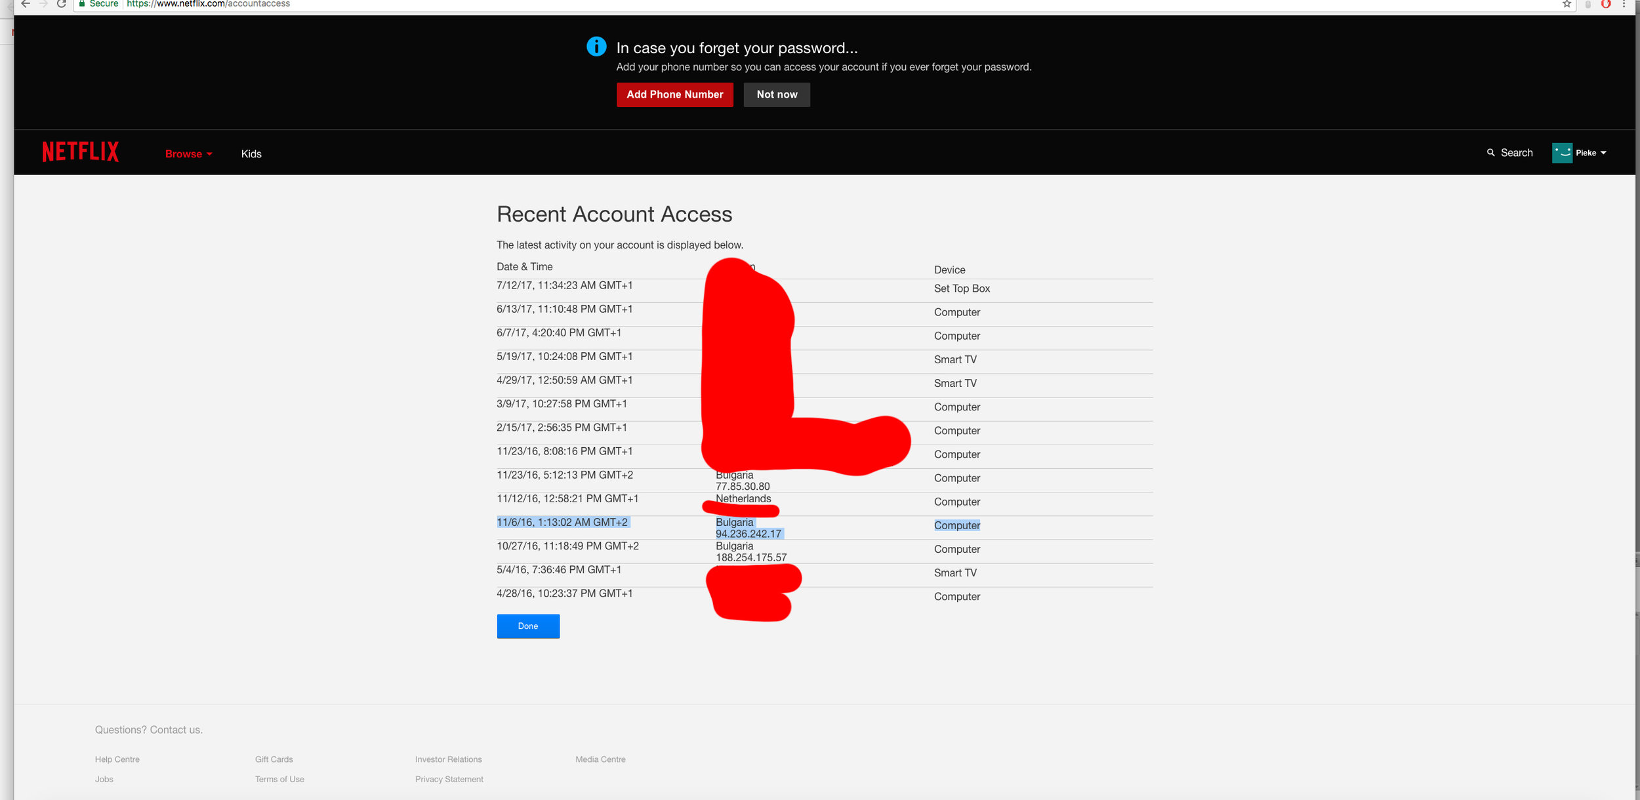
Task: Click the '6/13/17, 11:10:48 PM GMT+1' entry
Action: point(565,309)
